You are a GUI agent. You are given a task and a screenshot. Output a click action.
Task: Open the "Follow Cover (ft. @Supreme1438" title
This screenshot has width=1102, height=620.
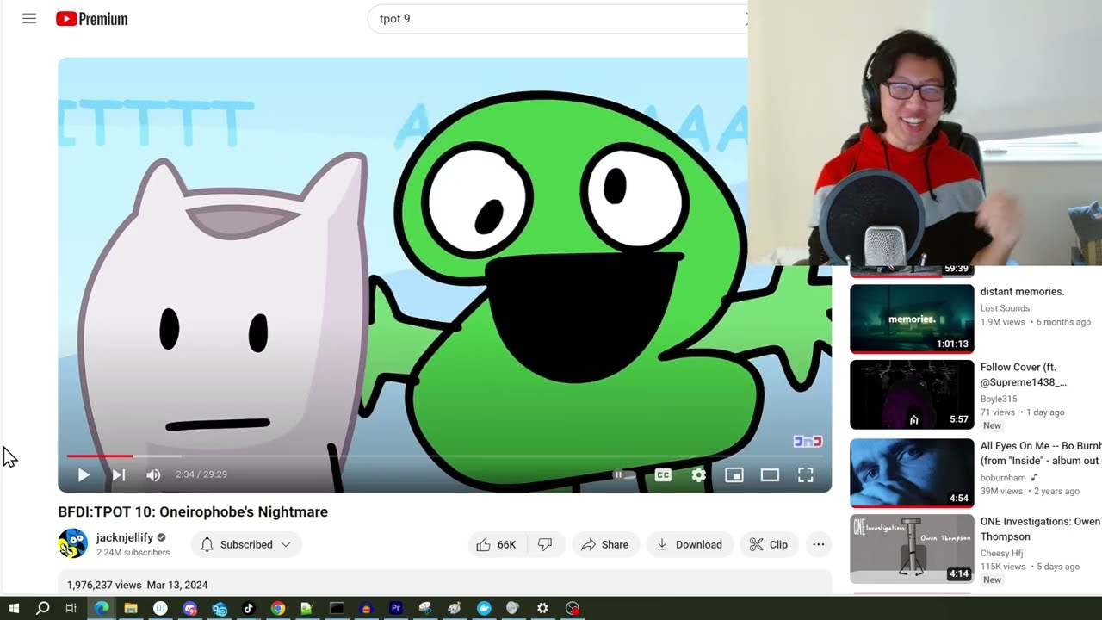1024,375
